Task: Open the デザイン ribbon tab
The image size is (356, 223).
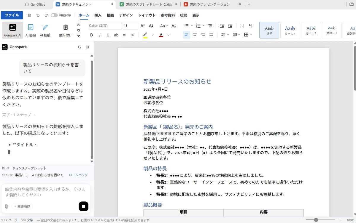Action: click(x=126, y=15)
